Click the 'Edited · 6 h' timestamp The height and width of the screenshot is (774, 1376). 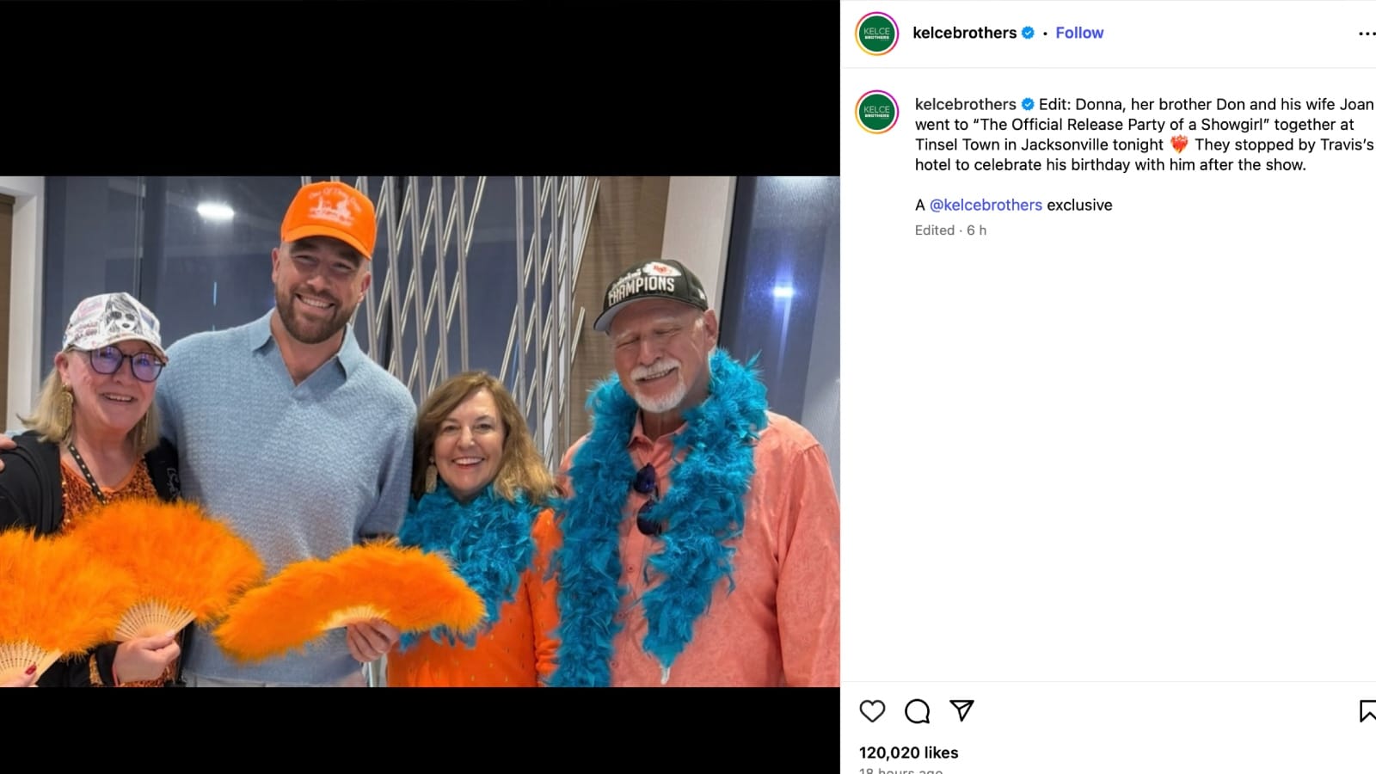click(950, 230)
